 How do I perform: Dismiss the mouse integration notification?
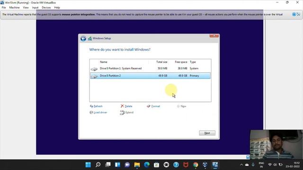click(294, 14)
